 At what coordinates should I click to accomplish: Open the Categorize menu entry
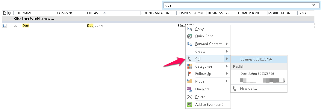(x=208, y=66)
